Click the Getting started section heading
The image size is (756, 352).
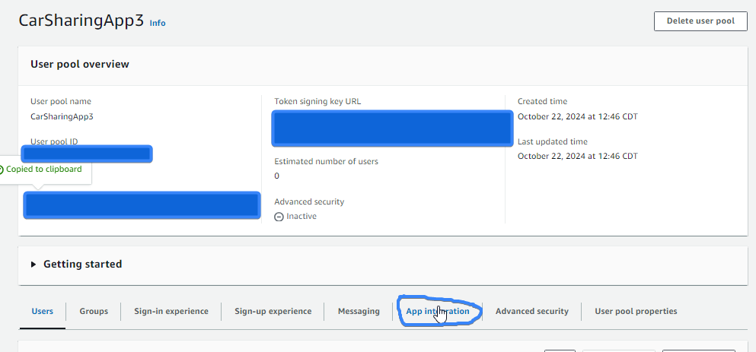[82, 264]
